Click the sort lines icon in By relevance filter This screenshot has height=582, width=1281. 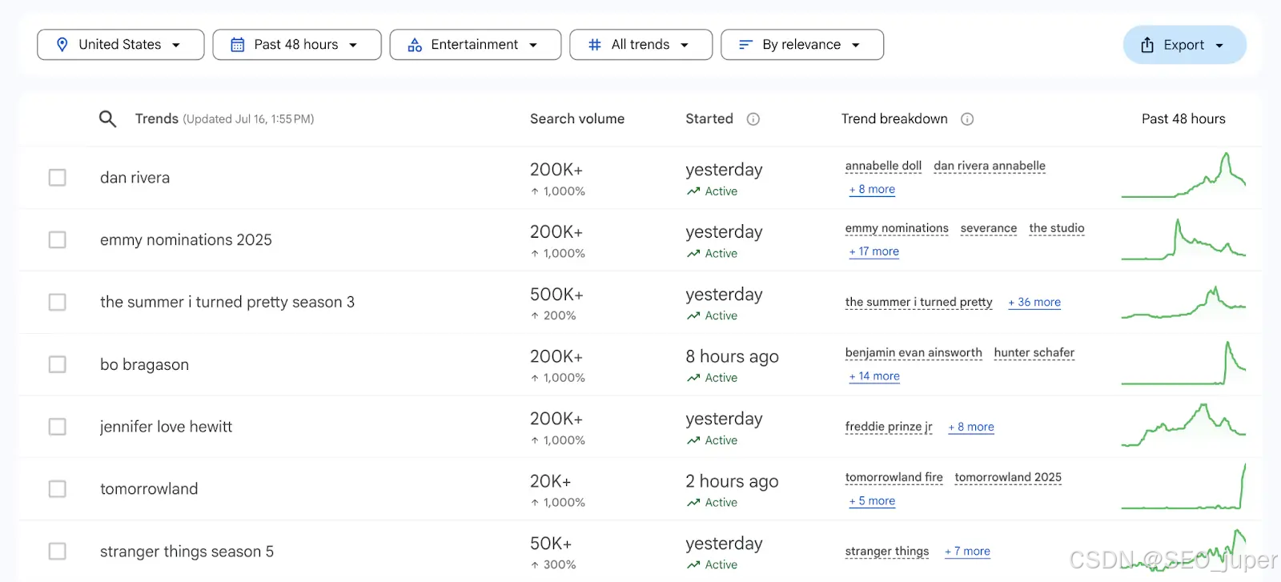(745, 45)
